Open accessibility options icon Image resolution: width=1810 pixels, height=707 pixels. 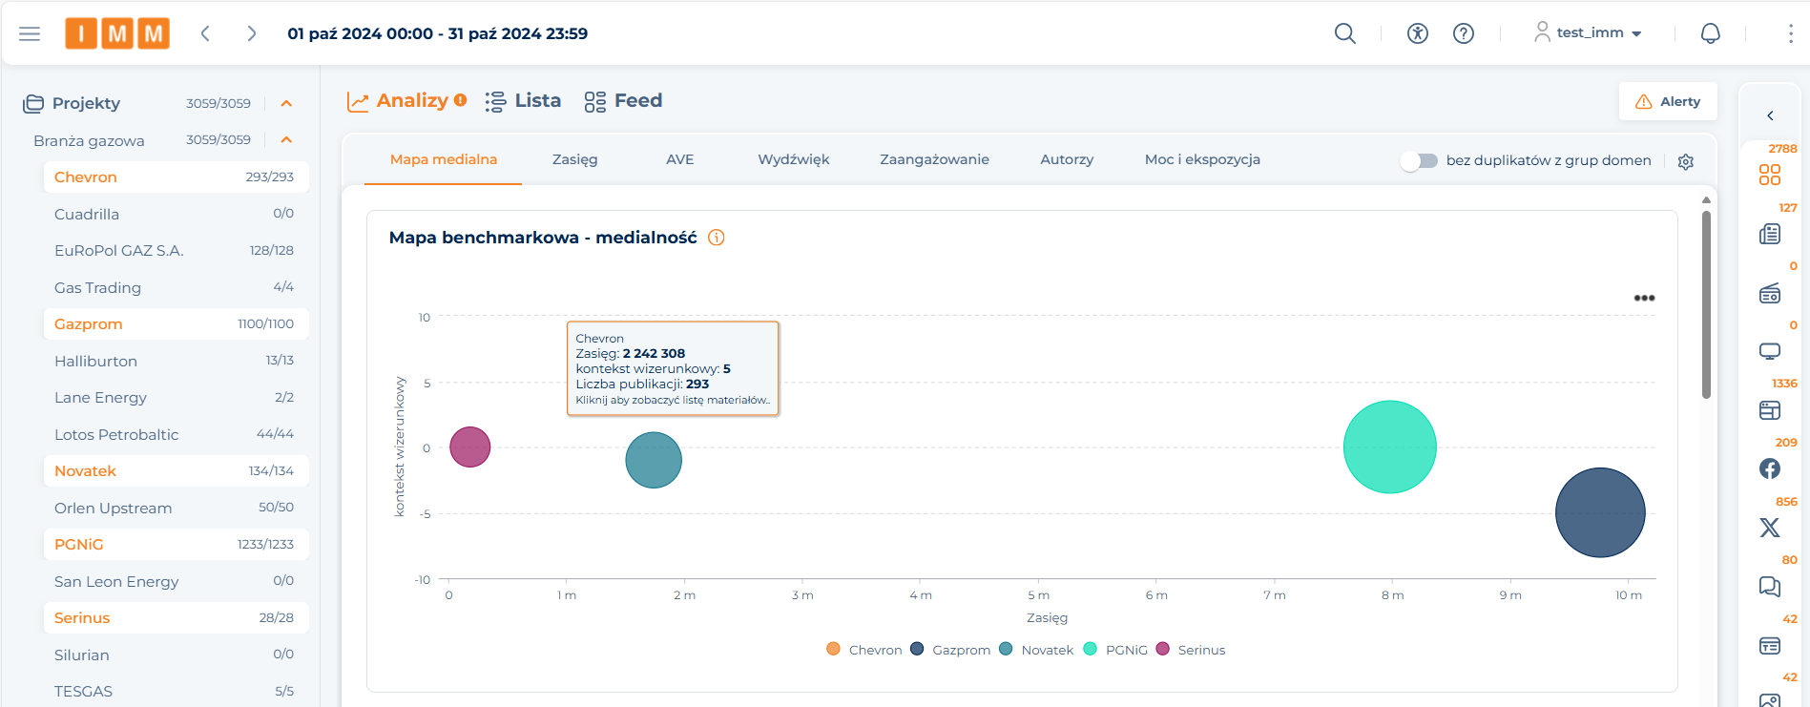1418,33
